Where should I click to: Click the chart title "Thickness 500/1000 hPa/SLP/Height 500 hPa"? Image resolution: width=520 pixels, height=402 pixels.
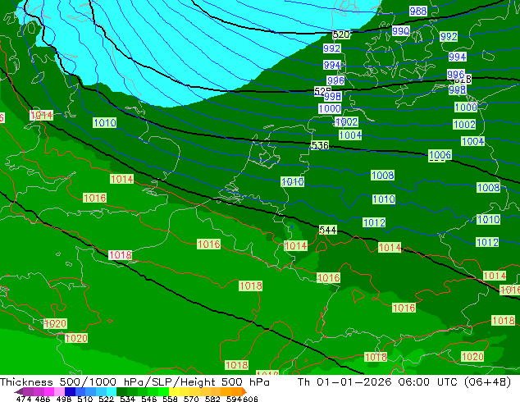click(x=135, y=382)
